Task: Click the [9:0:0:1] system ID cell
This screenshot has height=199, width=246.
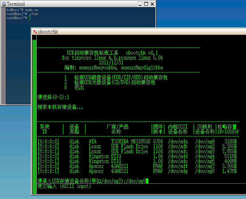Action: point(48,171)
